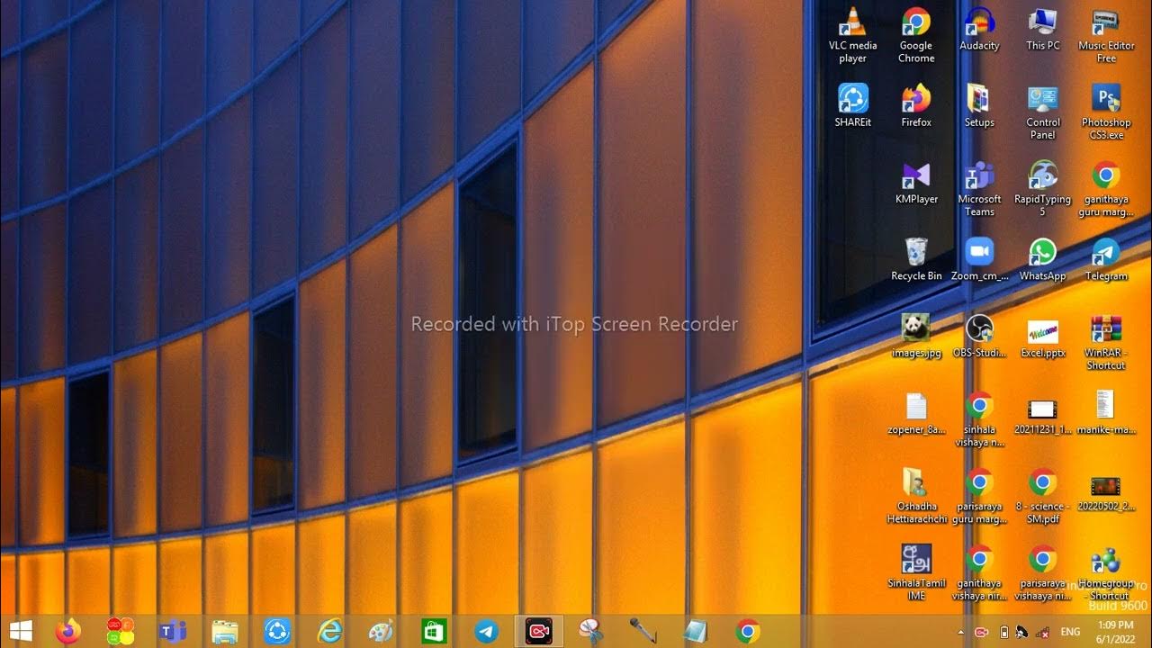Select Firefox desktop shortcut
The width and height of the screenshot is (1152, 648).
916,106
